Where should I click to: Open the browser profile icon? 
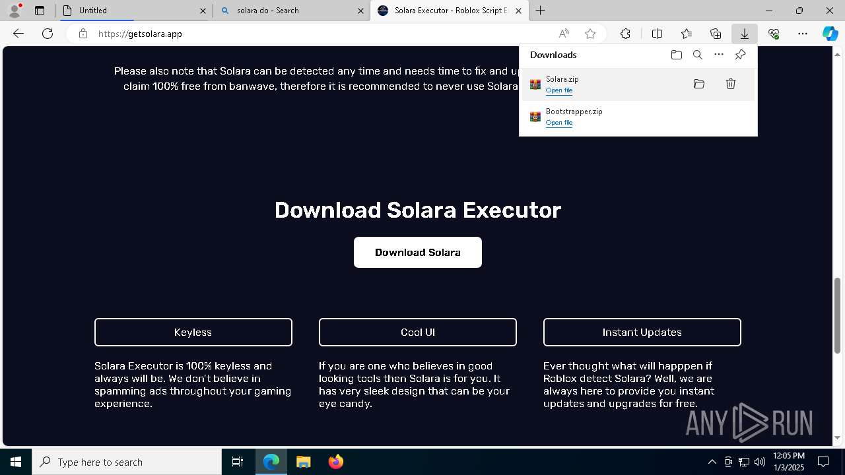click(15, 11)
